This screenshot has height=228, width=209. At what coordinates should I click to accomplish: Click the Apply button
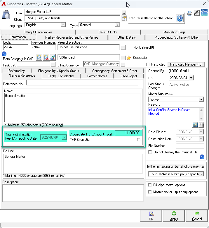tap(174, 216)
